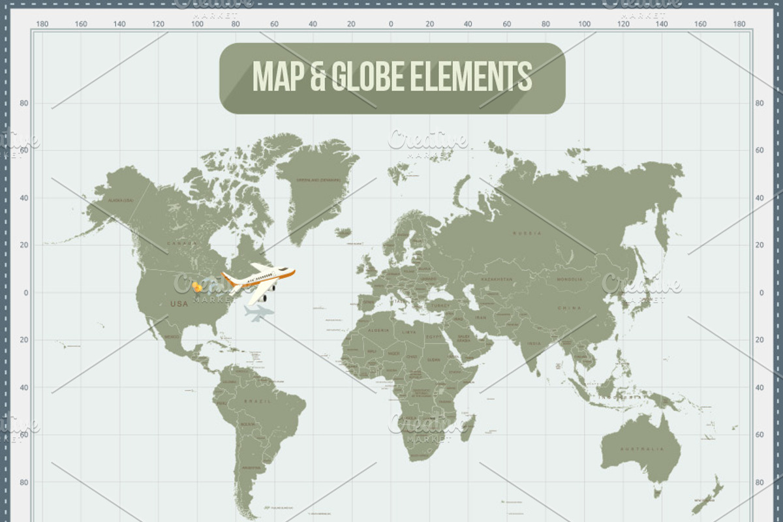783x522 pixels.
Task: Click the grey airplane shadow over the Atlantic
Action: tap(259, 314)
